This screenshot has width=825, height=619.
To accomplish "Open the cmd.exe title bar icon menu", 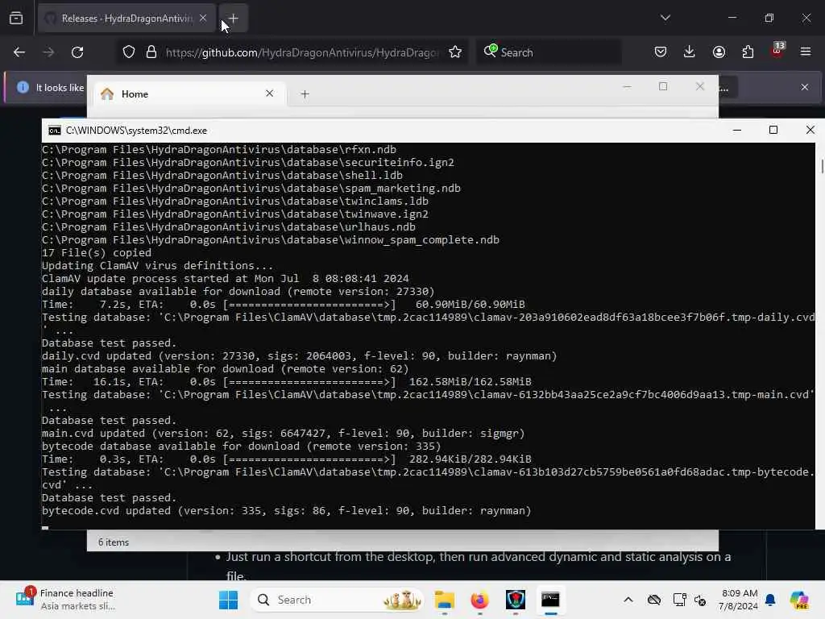I will click(54, 131).
